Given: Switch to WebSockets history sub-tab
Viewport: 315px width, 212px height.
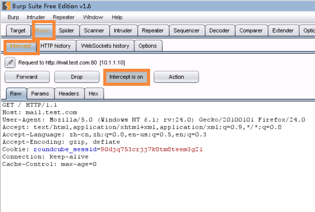Looking at the screenshot, I should 105,46.
